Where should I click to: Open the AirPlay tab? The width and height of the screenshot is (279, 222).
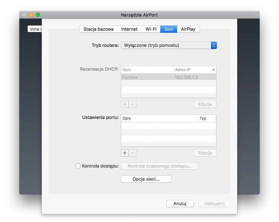point(188,29)
